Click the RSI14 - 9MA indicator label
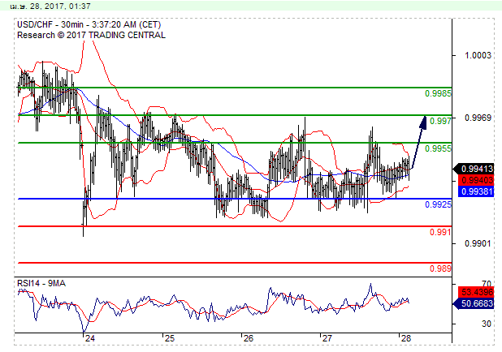502x352 pixels. (x=41, y=284)
